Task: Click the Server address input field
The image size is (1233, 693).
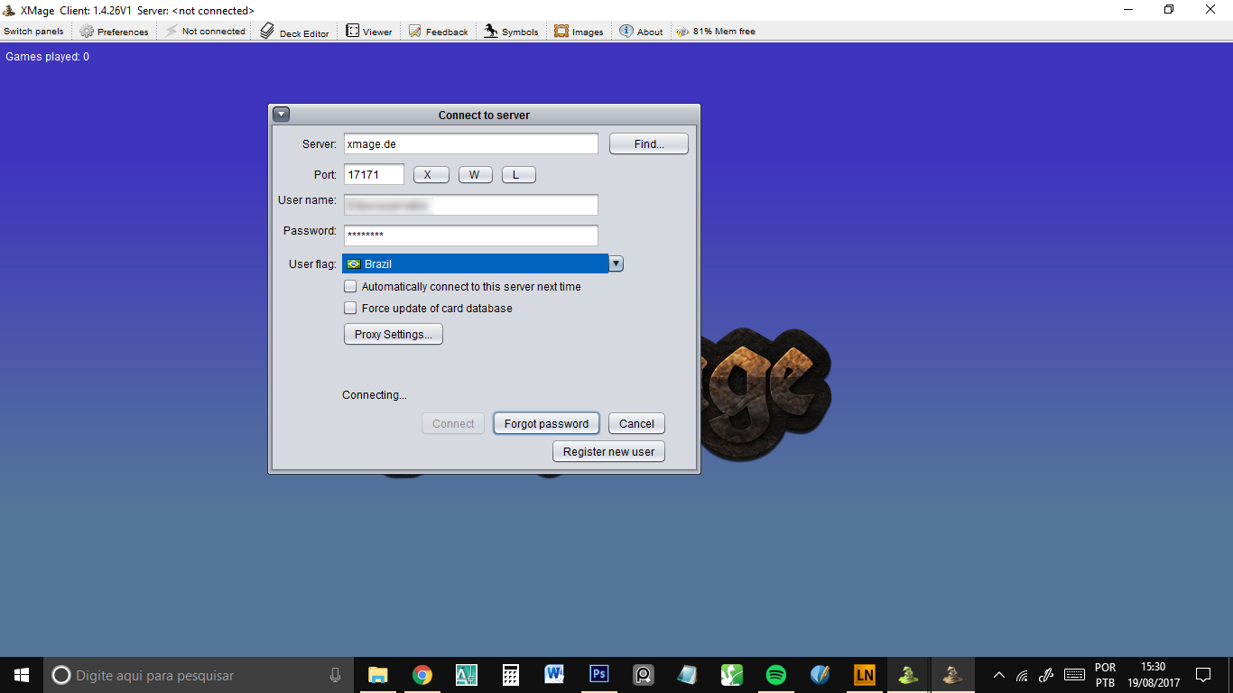Action: (x=470, y=144)
